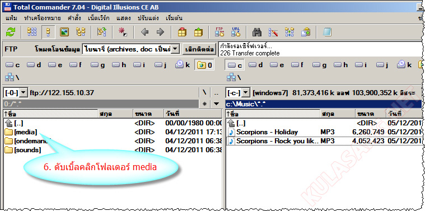Open the ปรับแต่ง menu
The height and width of the screenshot is (211, 425).
148,18
